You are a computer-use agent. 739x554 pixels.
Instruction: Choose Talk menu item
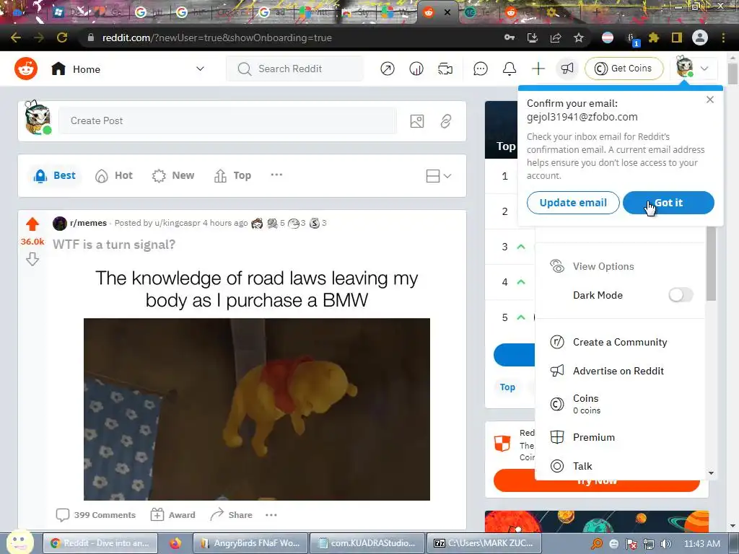tap(620, 466)
